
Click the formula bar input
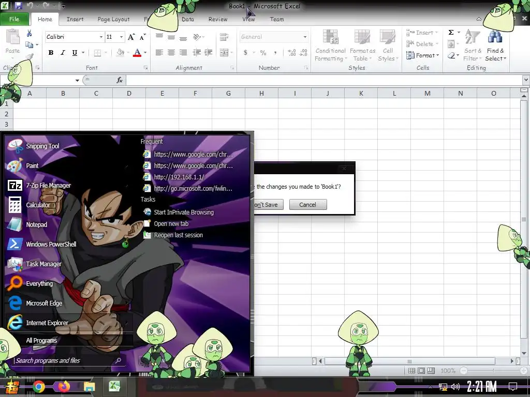point(324,80)
